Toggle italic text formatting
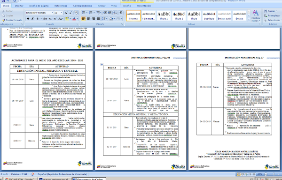Image resolution: width=282 pixels, height=180 pixels. [33, 19]
